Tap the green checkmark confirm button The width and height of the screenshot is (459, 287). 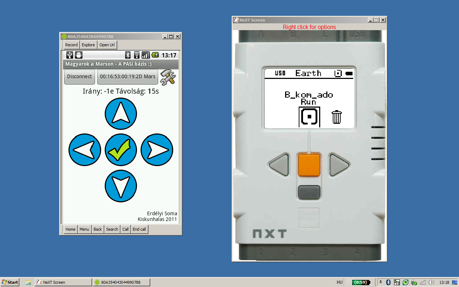pyautogui.click(x=121, y=150)
